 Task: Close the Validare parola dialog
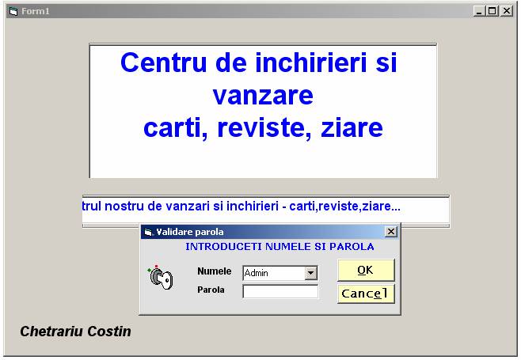point(390,232)
